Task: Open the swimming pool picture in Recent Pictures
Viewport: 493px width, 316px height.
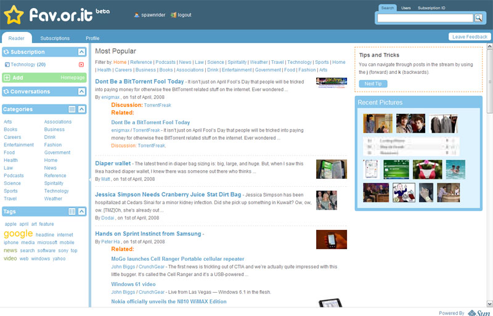Action: click(455, 170)
